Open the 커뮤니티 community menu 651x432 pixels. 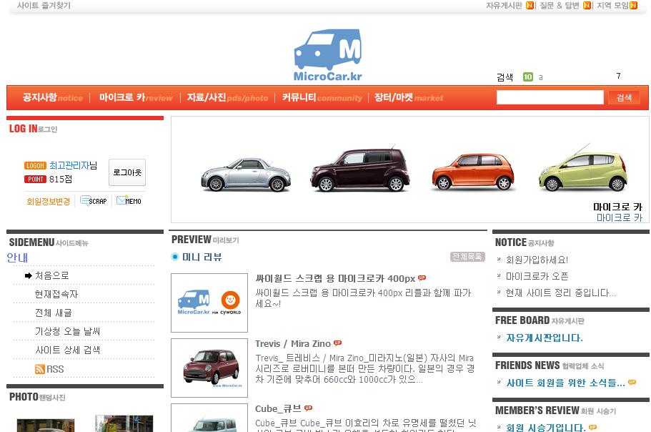322,97
